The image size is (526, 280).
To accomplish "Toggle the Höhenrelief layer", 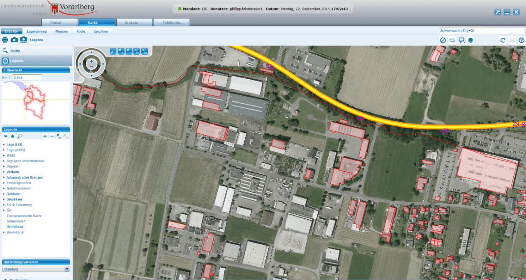I will point(16,221).
